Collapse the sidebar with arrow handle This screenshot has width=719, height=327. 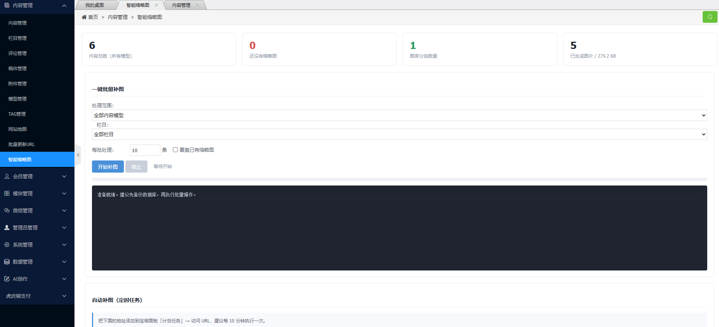tap(78, 155)
